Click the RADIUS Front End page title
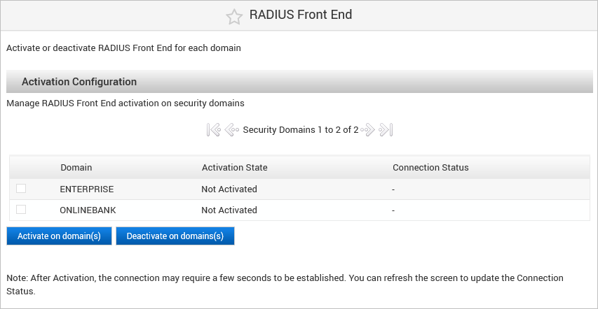This screenshot has width=598, height=309. tap(301, 15)
